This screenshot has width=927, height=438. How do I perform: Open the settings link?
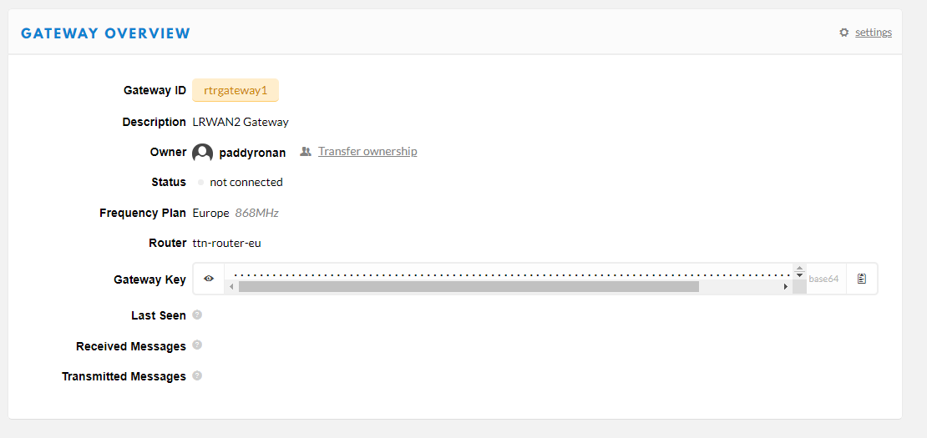tap(873, 33)
